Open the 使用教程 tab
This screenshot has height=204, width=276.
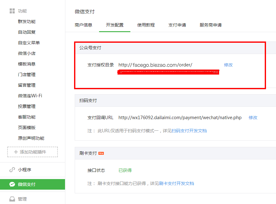pyautogui.click(x=146, y=25)
